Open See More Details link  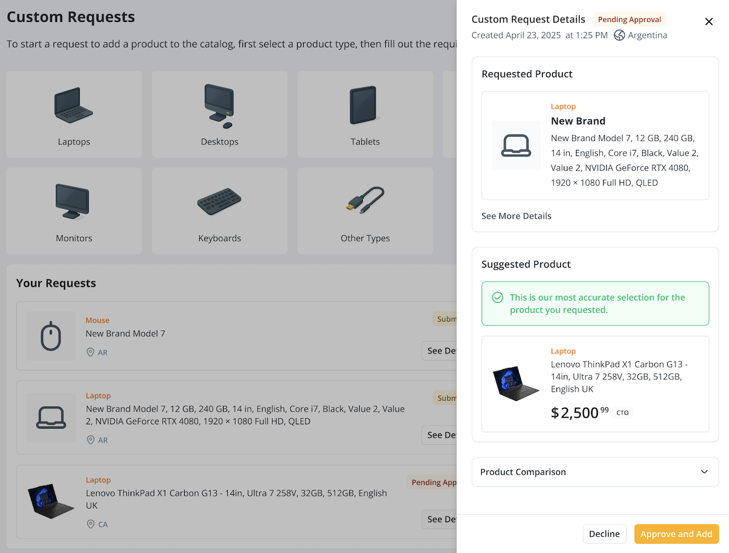pyautogui.click(x=516, y=216)
